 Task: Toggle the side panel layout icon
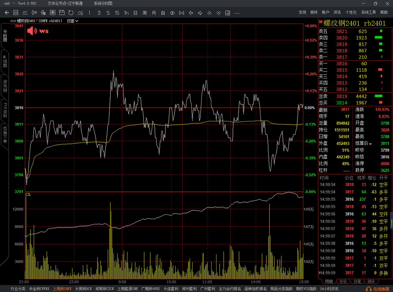coord(228,13)
